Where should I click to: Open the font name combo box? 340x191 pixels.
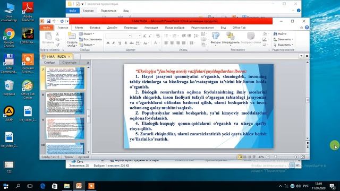click(118, 36)
